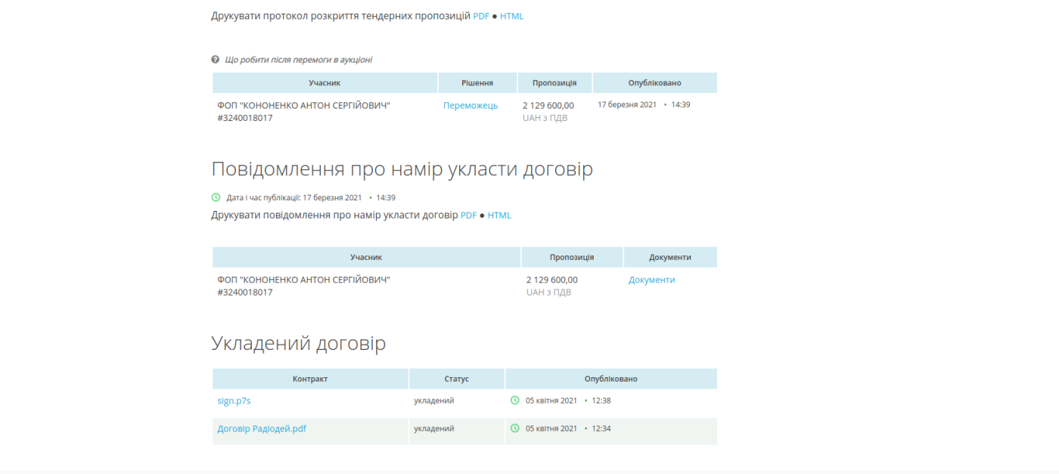
Task: Click clock icon in the Договір Радіодей row
Action: [515, 429]
